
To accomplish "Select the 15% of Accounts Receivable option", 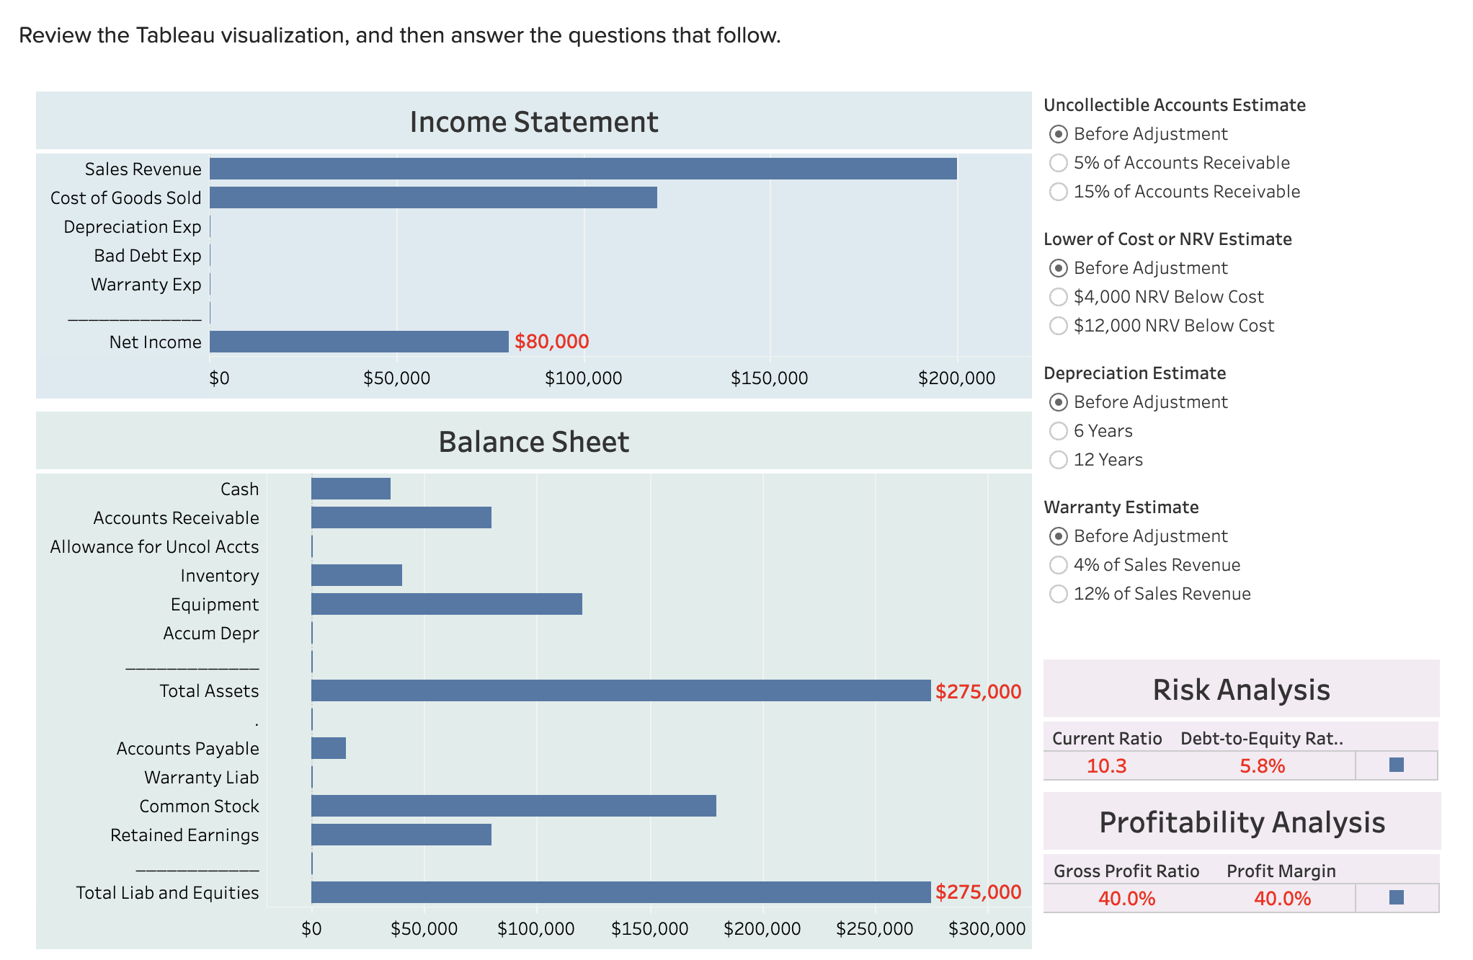I will point(1058,192).
